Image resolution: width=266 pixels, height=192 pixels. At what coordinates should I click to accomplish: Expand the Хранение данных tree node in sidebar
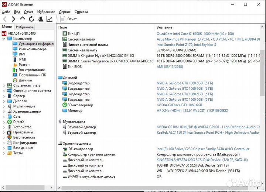coord(4,112)
